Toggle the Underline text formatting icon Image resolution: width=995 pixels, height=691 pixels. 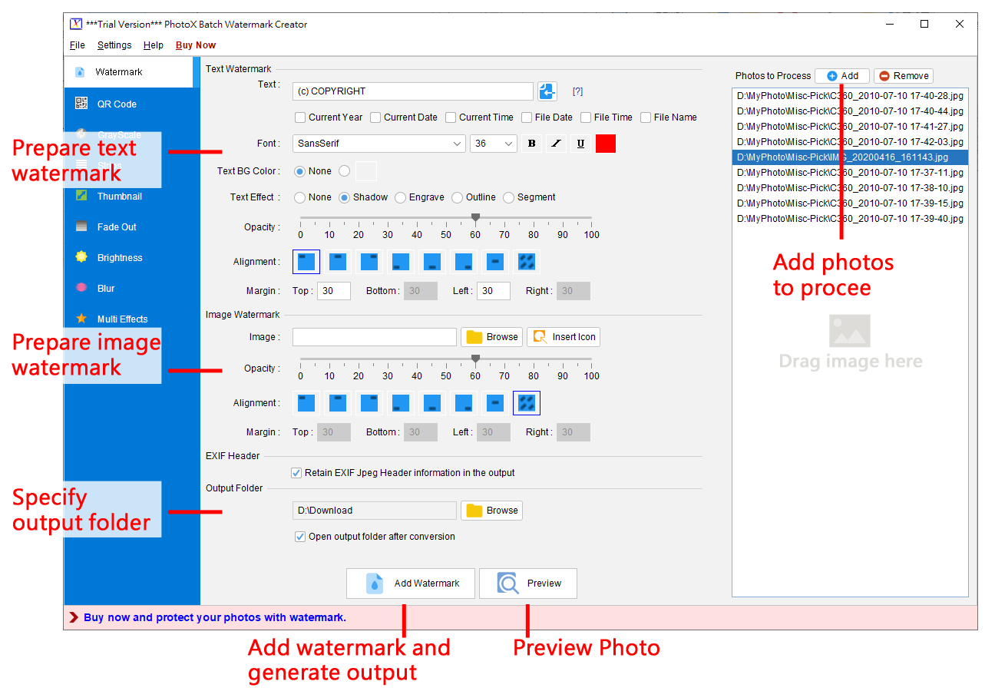pos(580,144)
